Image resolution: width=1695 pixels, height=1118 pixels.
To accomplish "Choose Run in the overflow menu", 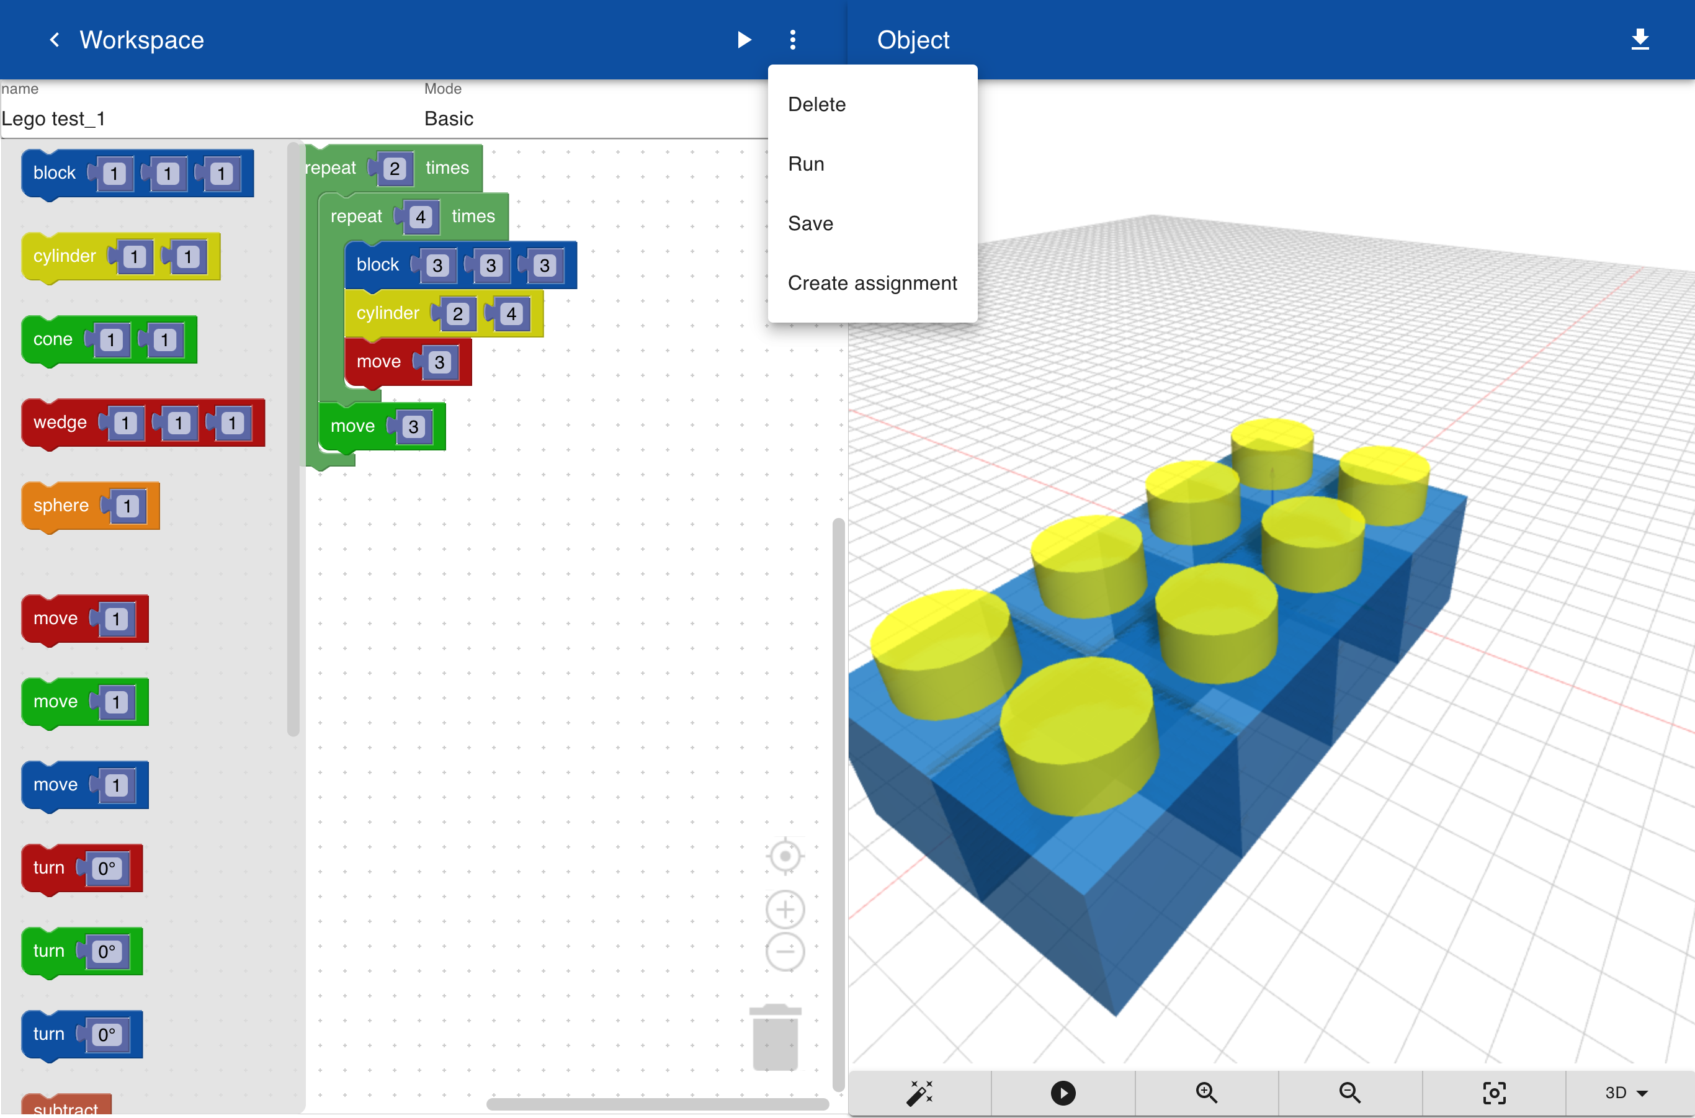I will [872, 164].
